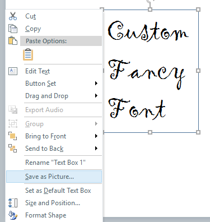Image resolution: width=210 pixels, height=222 pixels.
Task: Expand the Bring to Front submenu arrow
Action: 96,136
